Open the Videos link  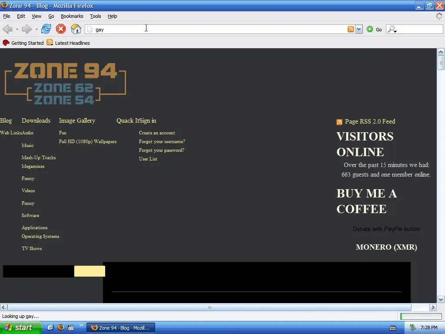(x=28, y=191)
